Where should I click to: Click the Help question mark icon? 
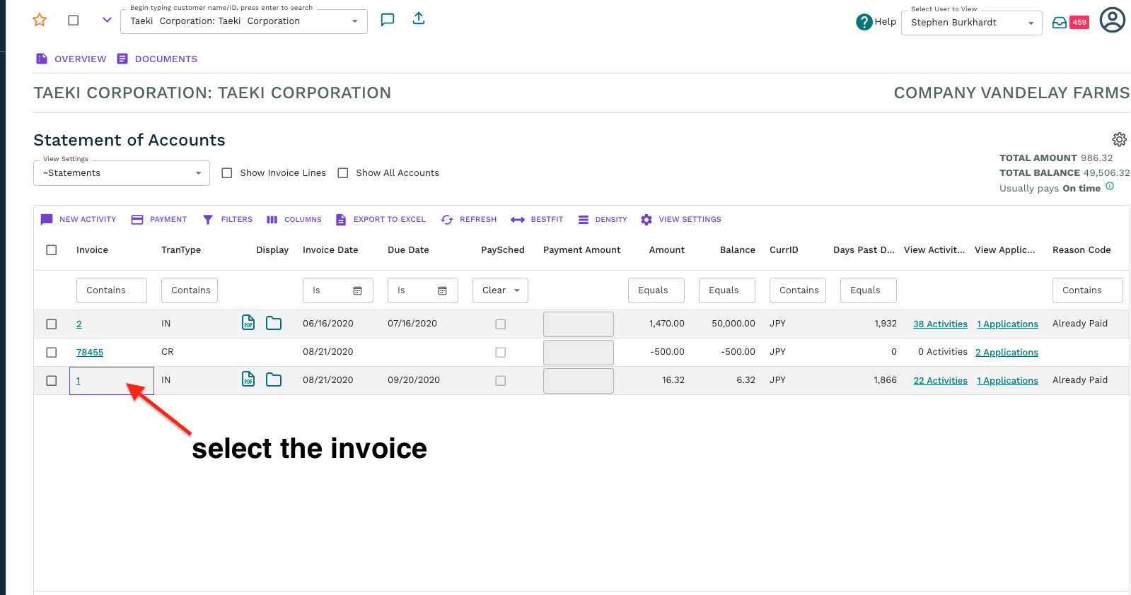point(864,22)
